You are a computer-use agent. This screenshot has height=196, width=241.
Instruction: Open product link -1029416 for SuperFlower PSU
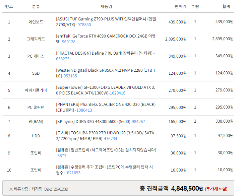[117, 93]
